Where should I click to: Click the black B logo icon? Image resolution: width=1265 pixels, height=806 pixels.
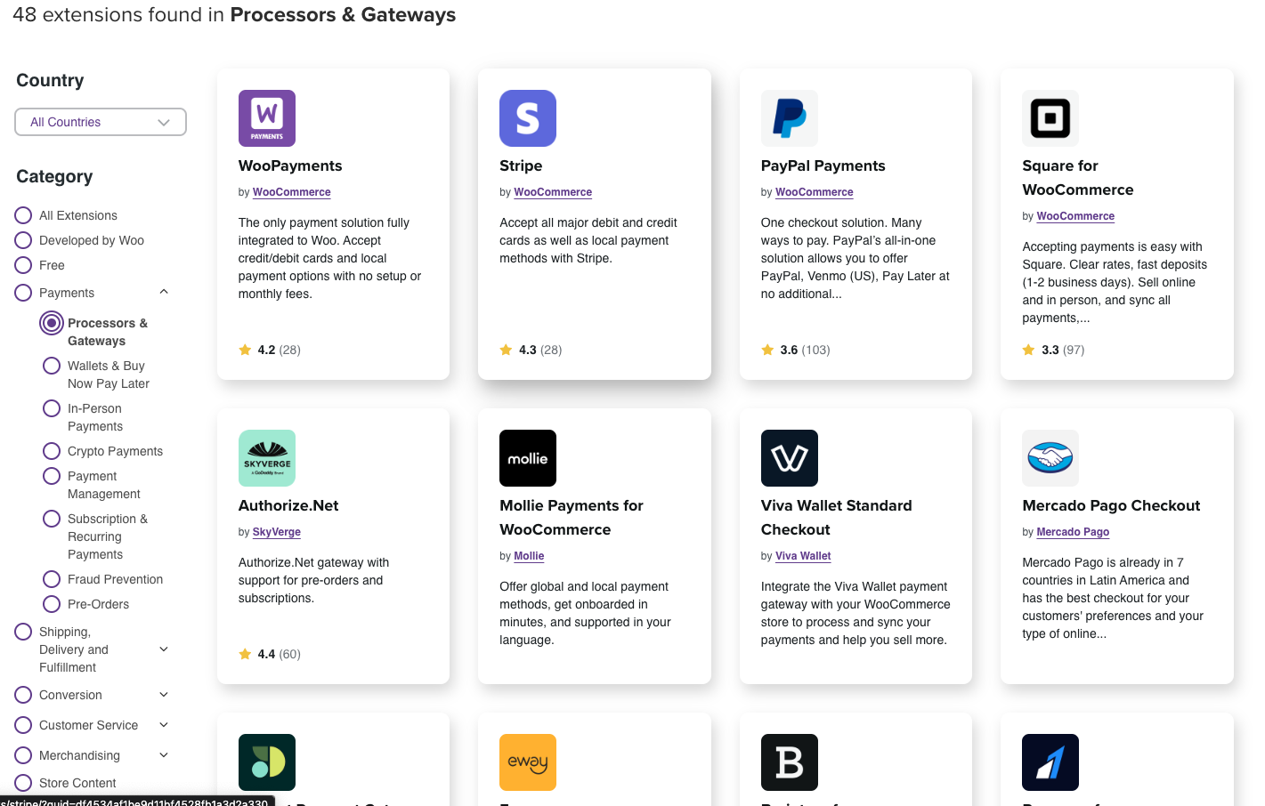(790, 762)
